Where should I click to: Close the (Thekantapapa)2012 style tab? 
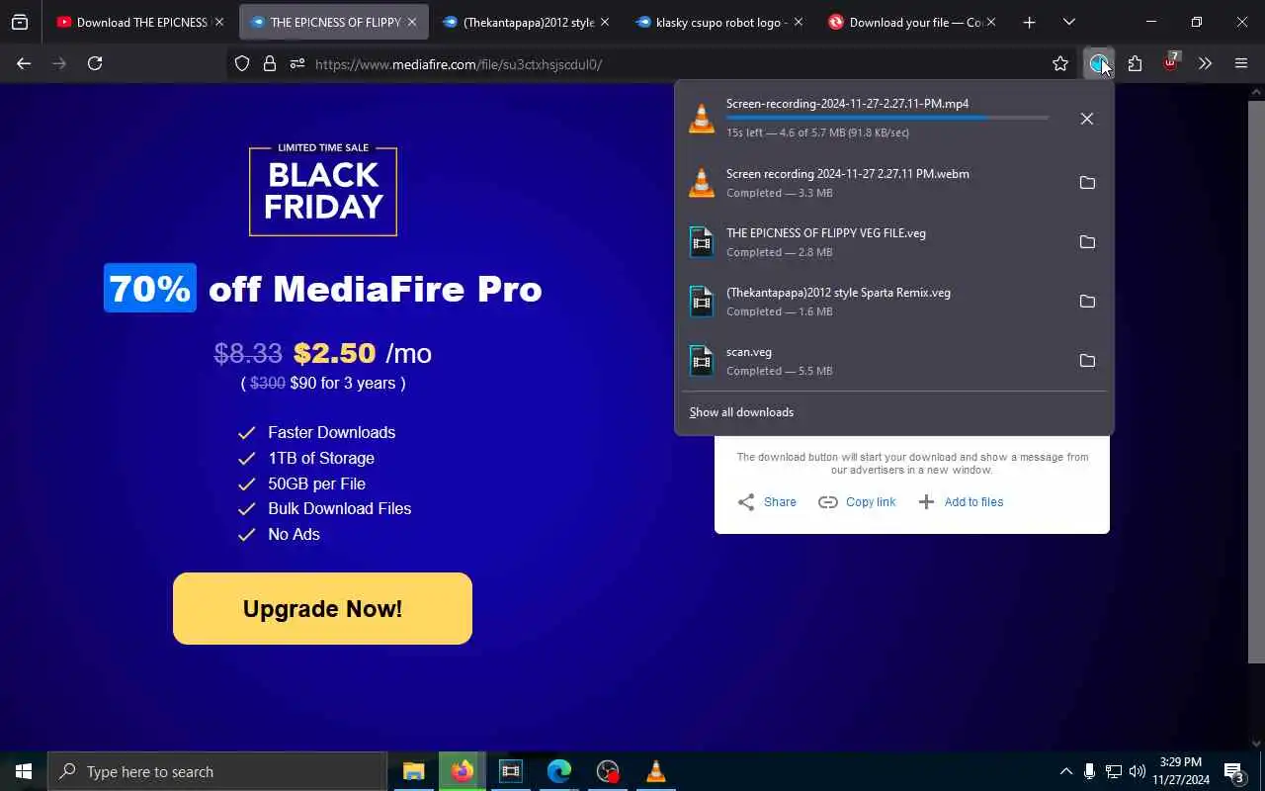coord(605,22)
